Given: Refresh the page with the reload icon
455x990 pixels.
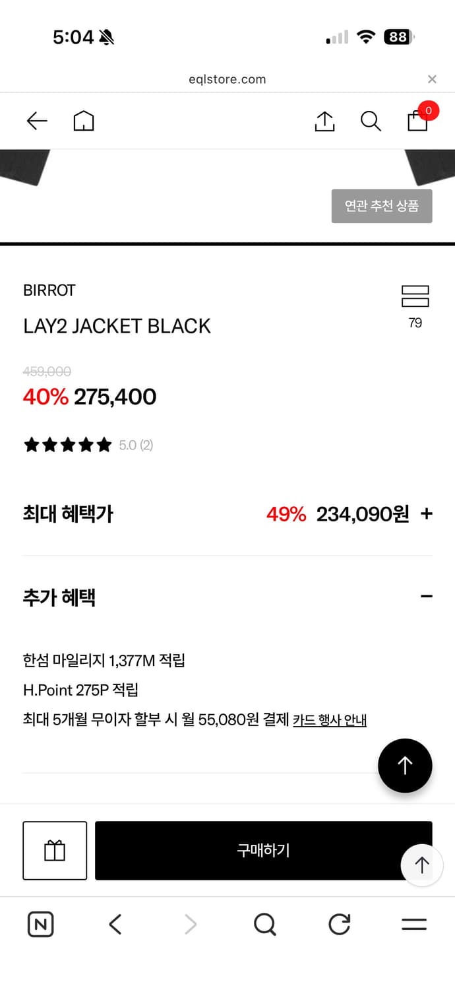Looking at the screenshot, I should click(338, 924).
